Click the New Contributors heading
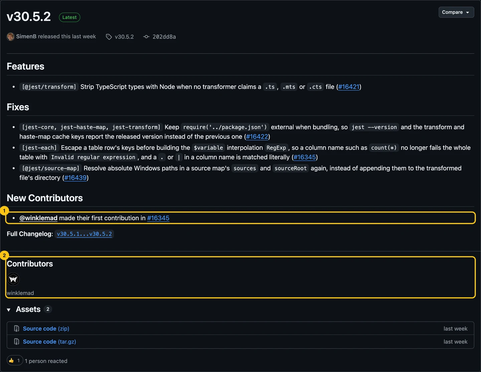The width and height of the screenshot is (481, 372). (45, 198)
